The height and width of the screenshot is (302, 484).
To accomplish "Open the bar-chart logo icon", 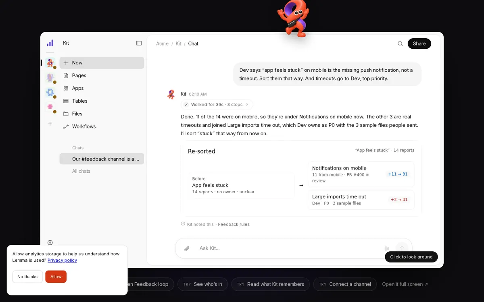I will pos(50,43).
